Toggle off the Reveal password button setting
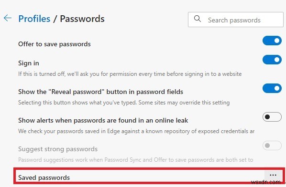286x187 pixels. [x=272, y=88]
